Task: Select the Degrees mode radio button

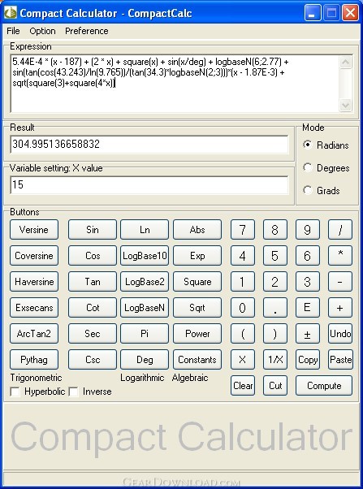Action: click(x=308, y=168)
